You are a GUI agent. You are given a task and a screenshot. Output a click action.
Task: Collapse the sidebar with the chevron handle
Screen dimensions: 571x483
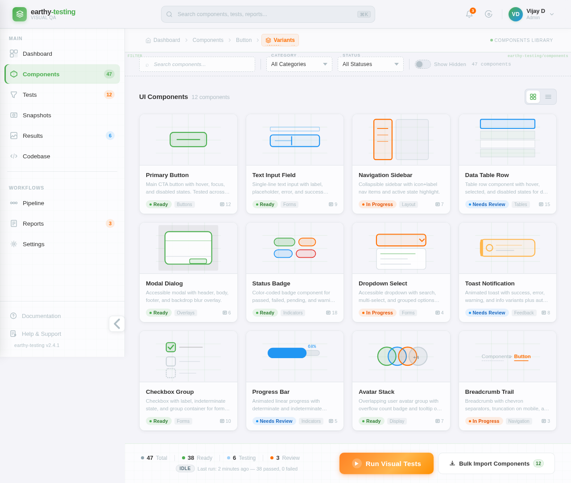pos(117,324)
